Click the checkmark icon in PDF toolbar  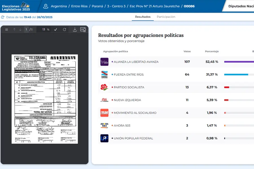pyautogui.click(x=56, y=30)
